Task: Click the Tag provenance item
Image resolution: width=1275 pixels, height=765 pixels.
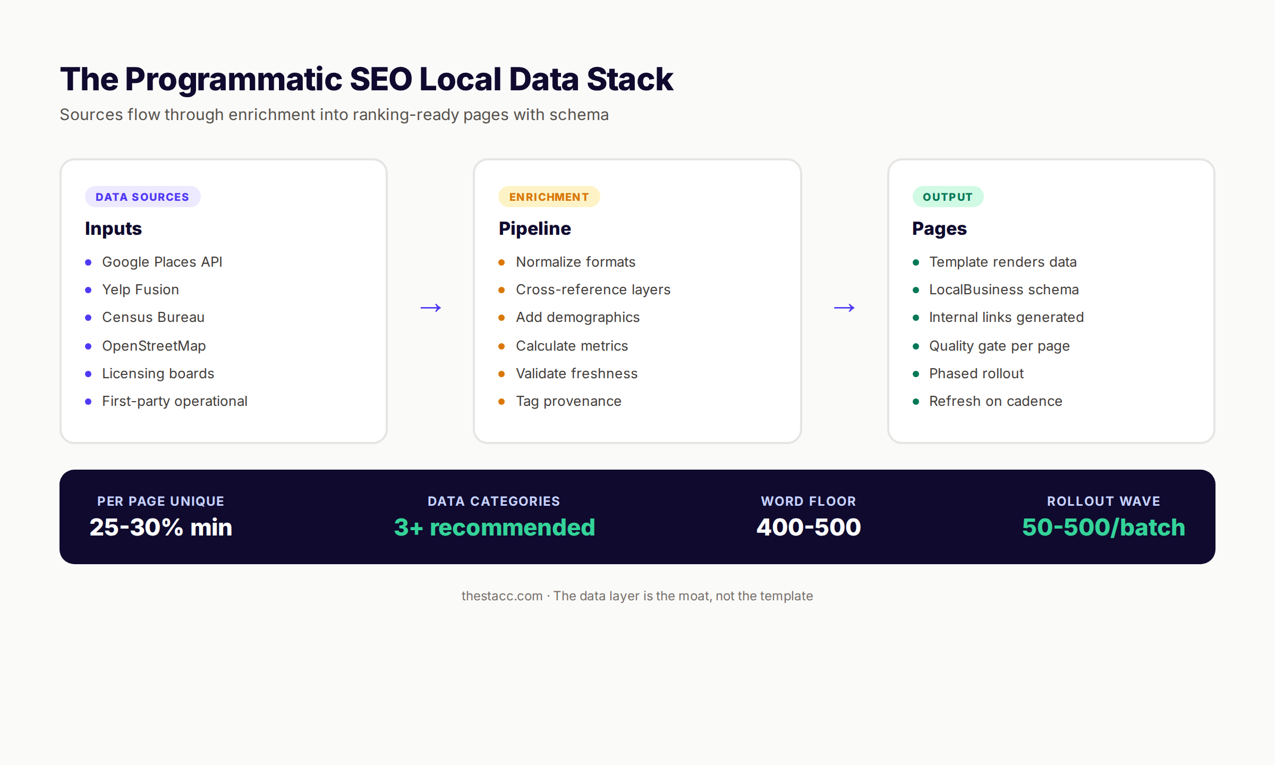Action: (568, 401)
